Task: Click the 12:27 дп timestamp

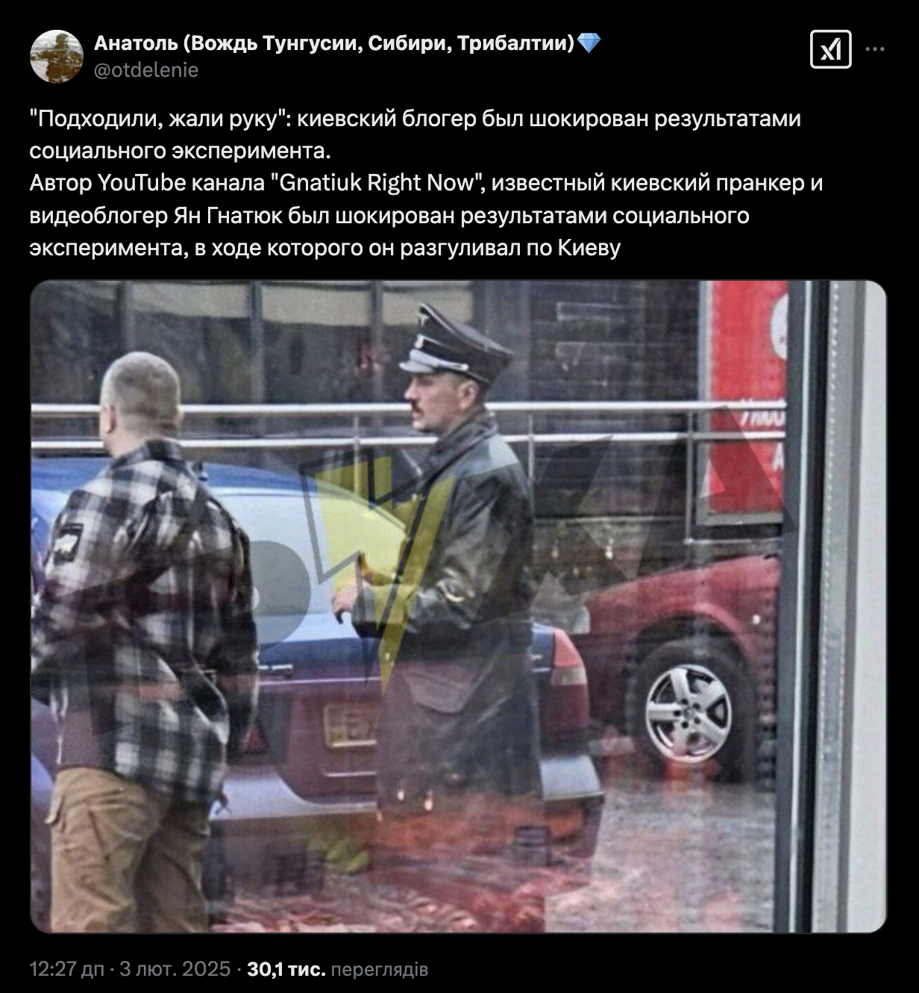Action: pos(67,969)
